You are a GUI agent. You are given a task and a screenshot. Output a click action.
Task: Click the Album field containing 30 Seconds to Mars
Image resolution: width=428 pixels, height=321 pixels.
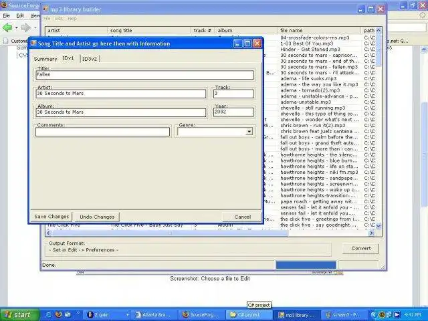(x=121, y=112)
